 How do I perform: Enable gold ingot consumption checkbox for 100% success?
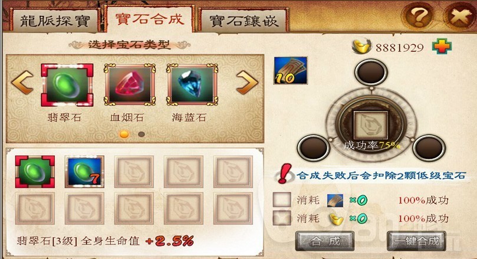[x=282, y=218]
